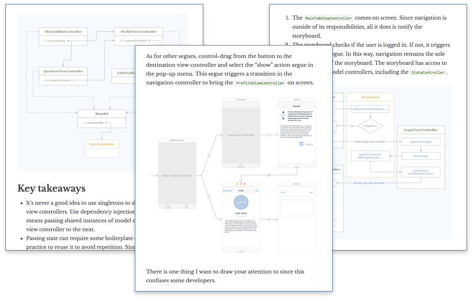Select the Top Questions tab in Main Tab Bar Controller scene
The image size is (472, 298).
click(x=168, y=206)
